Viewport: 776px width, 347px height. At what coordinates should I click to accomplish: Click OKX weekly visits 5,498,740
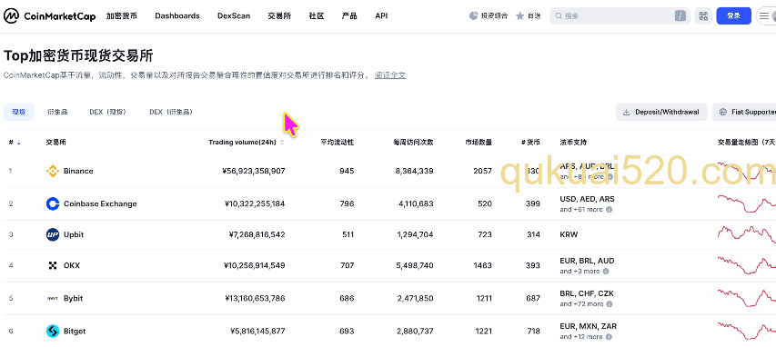pyautogui.click(x=415, y=265)
